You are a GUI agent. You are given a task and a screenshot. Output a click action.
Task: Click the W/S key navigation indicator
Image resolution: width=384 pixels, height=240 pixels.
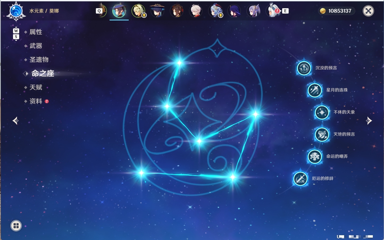click(x=16, y=34)
